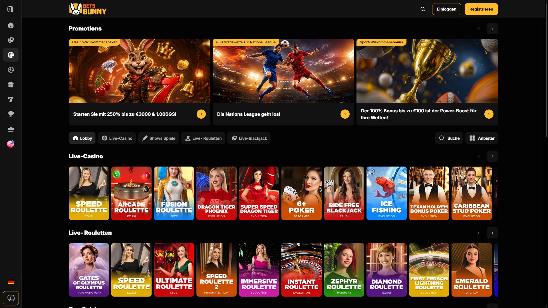Click the Einloggen button
Viewport: 548px width, 308px height.
click(x=447, y=9)
